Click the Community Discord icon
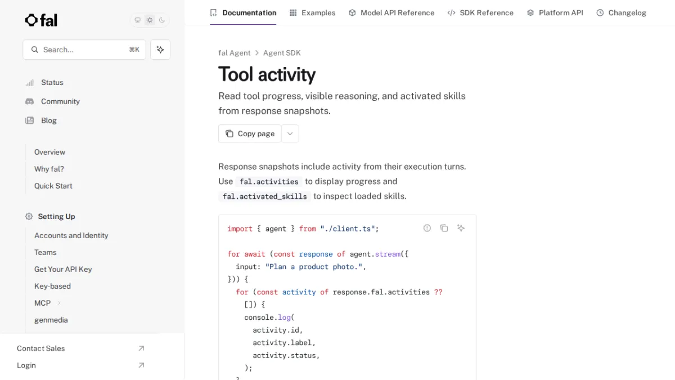The image size is (675, 380). click(30, 101)
